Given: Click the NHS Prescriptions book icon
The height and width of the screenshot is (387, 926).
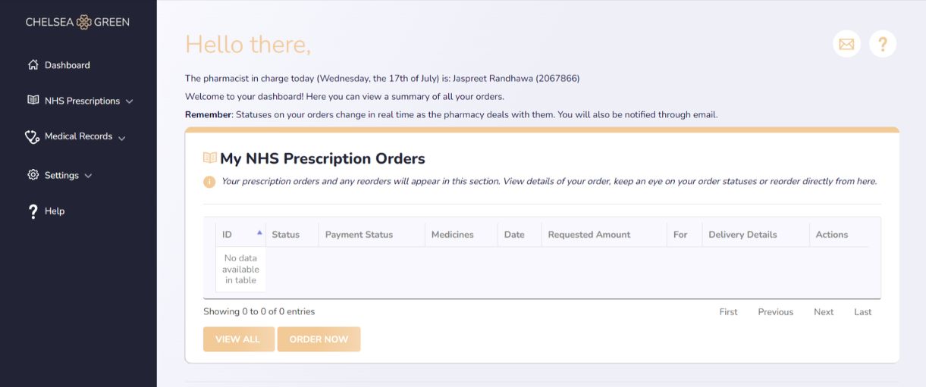Looking at the screenshot, I should tap(33, 100).
